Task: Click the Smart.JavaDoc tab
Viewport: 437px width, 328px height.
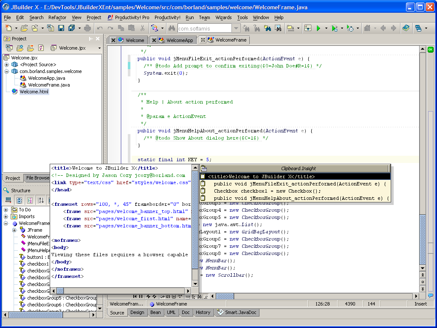Action: tap(240, 312)
